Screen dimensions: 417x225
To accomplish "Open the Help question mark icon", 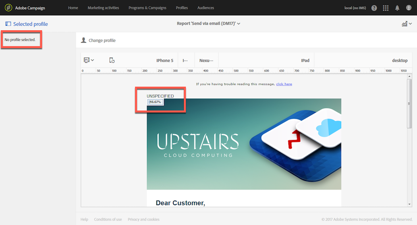I will pyautogui.click(x=374, y=8).
